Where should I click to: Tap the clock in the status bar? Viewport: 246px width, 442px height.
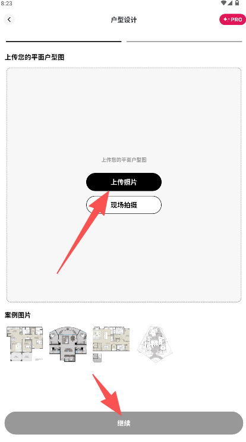point(7,4)
